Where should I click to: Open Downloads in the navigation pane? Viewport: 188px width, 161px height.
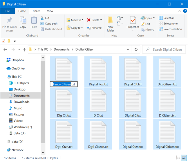[19, 102]
